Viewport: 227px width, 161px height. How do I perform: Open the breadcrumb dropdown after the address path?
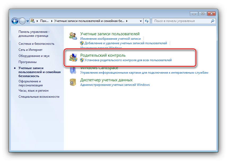point(127,21)
